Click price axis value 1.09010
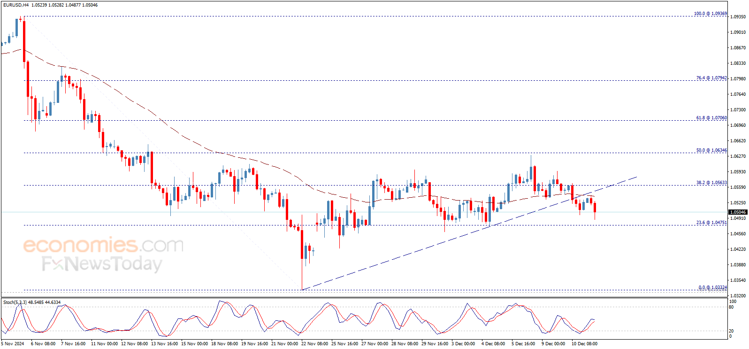 [738, 32]
